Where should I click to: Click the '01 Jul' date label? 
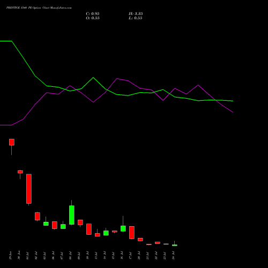[x=27, y=256]
